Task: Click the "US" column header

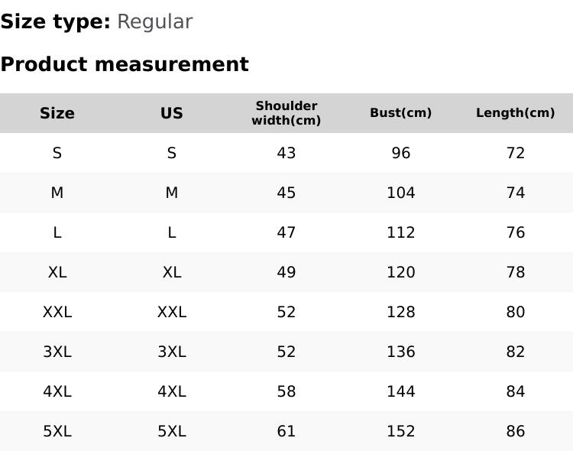Action: [x=172, y=113]
